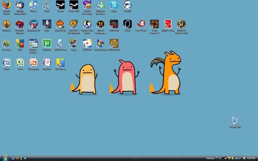This screenshot has width=258, height=161.
Task: Select the Doom95 Shortcut icon
Action: [20, 27]
